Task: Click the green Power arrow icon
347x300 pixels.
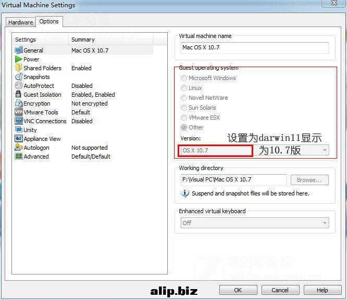Action: [19, 59]
